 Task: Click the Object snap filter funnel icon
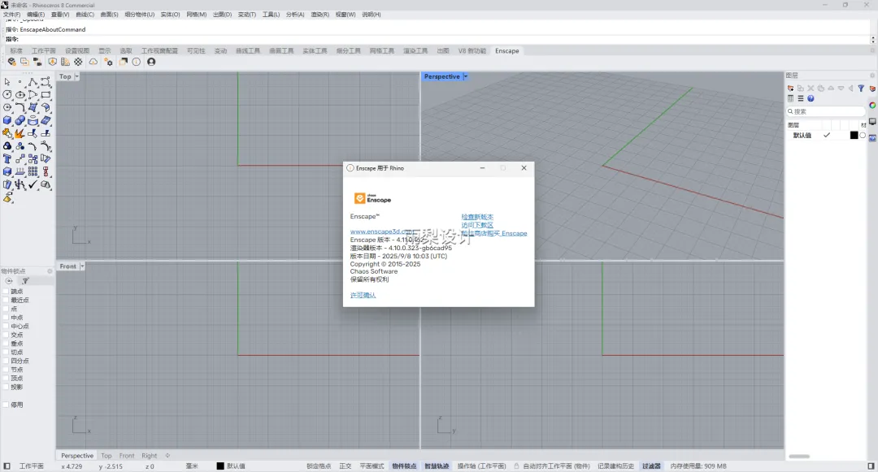pos(25,281)
